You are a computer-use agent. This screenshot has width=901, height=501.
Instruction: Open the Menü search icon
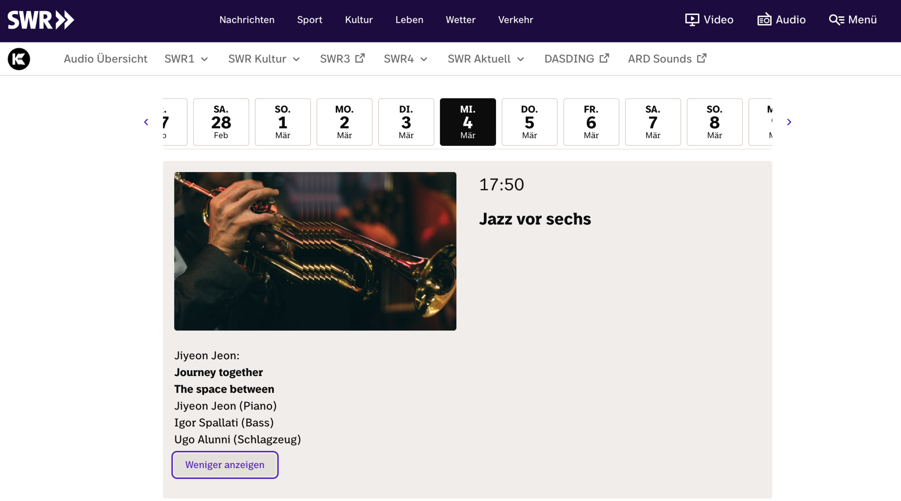836,20
